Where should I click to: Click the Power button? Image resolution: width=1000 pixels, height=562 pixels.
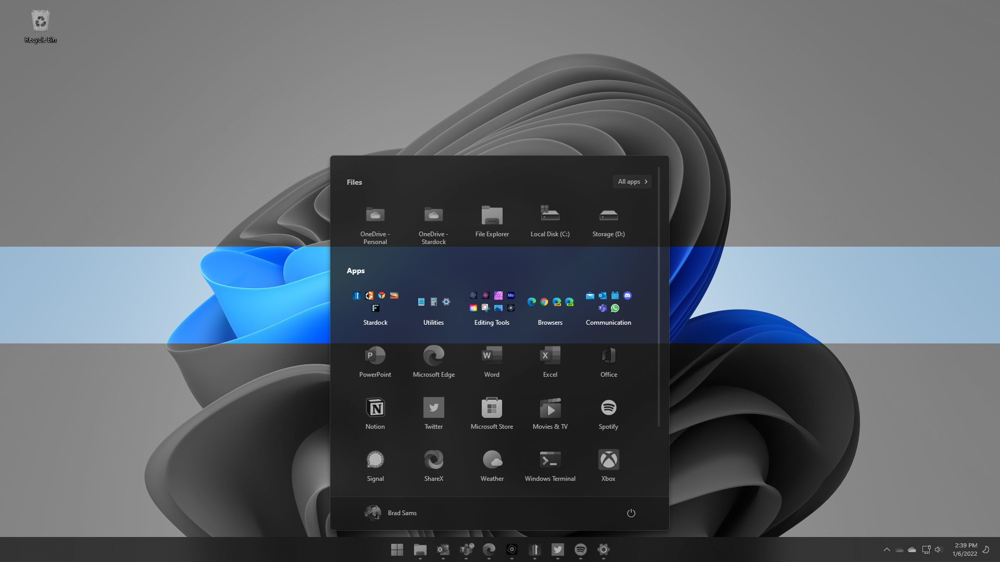click(x=631, y=513)
